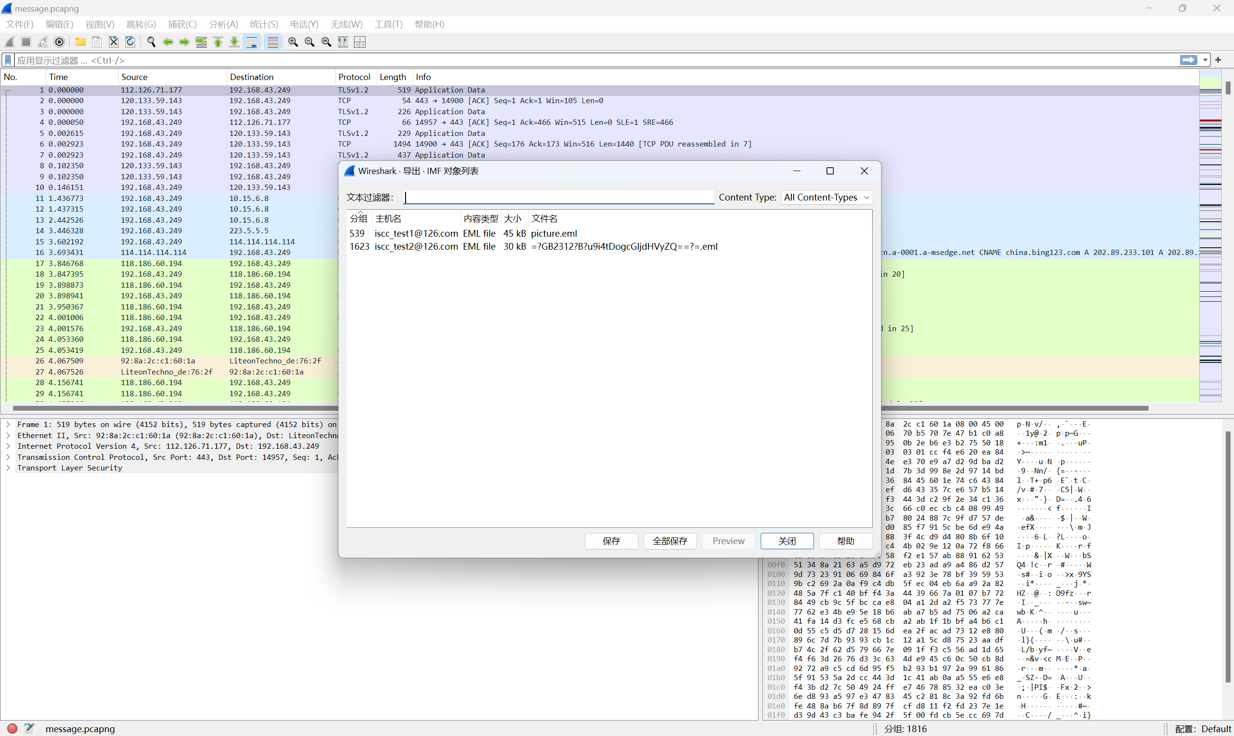Close this capture file icon

point(114,42)
